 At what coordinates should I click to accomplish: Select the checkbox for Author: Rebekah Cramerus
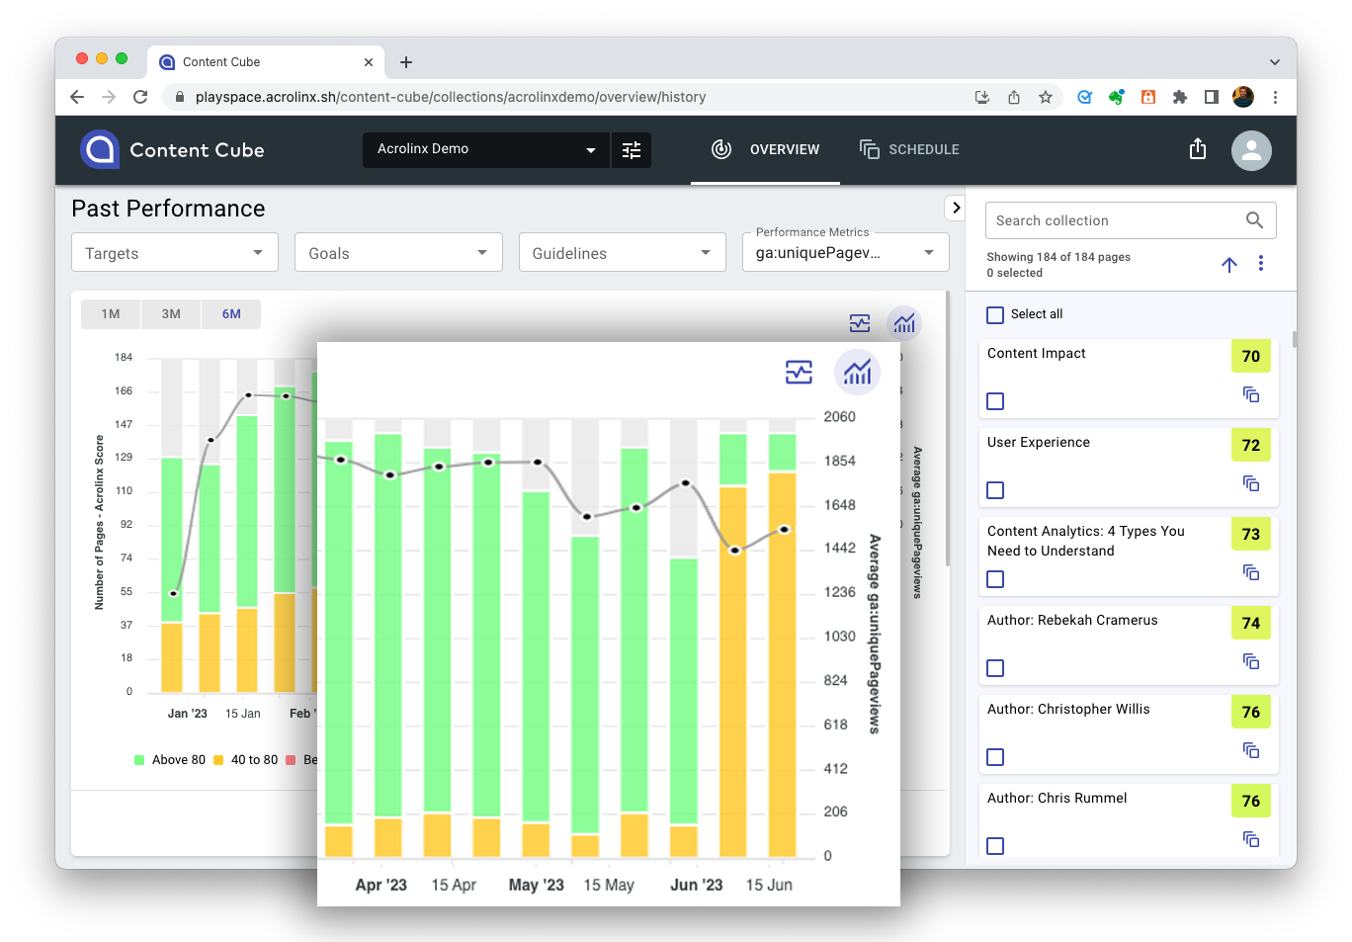(995, 668)
